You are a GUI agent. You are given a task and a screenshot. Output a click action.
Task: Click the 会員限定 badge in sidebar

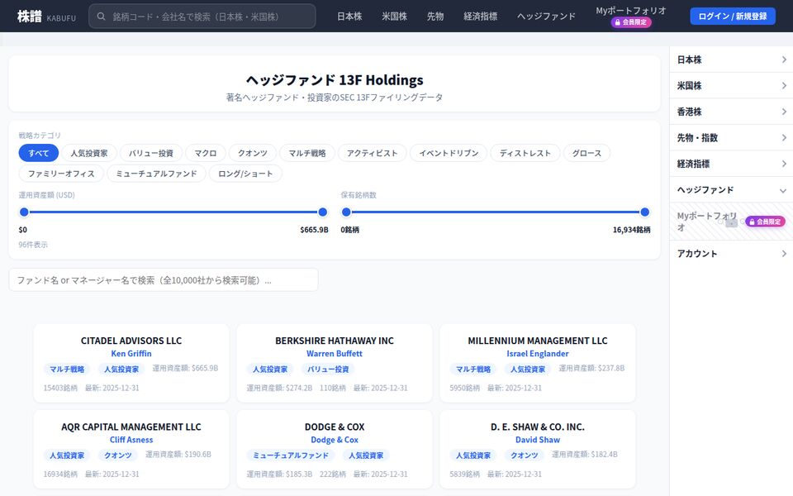coord(765,222)
